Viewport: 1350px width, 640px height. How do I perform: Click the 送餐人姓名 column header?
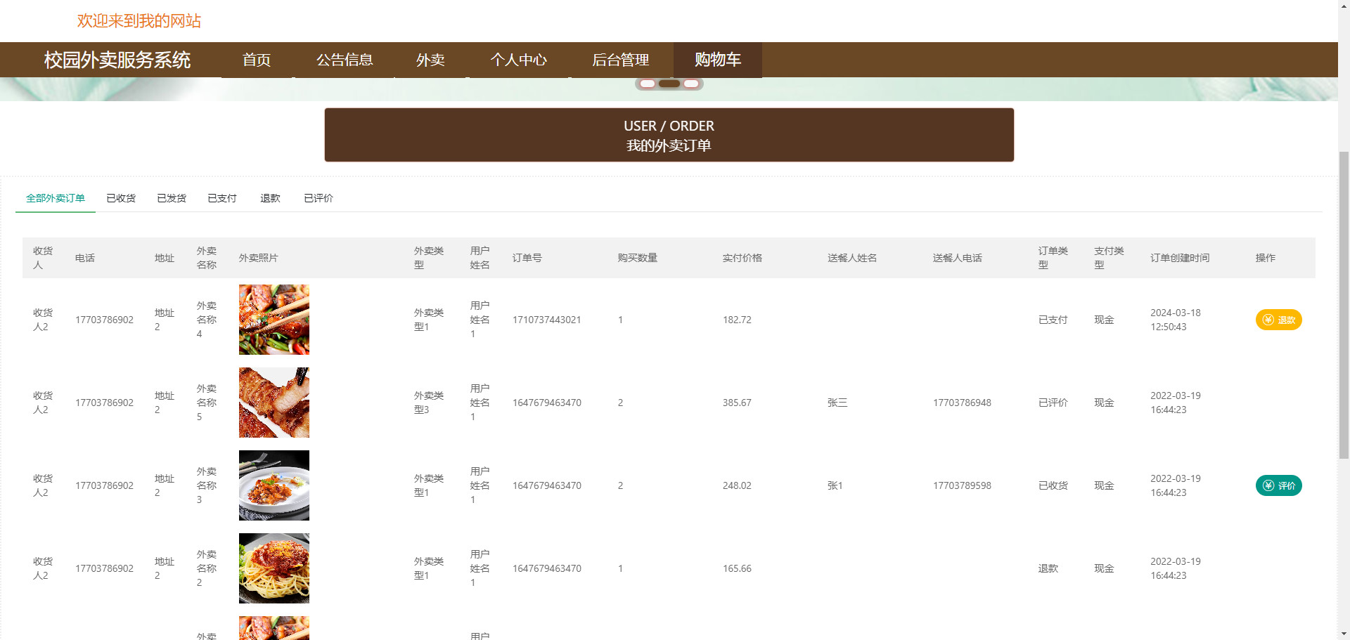[852, 258]
